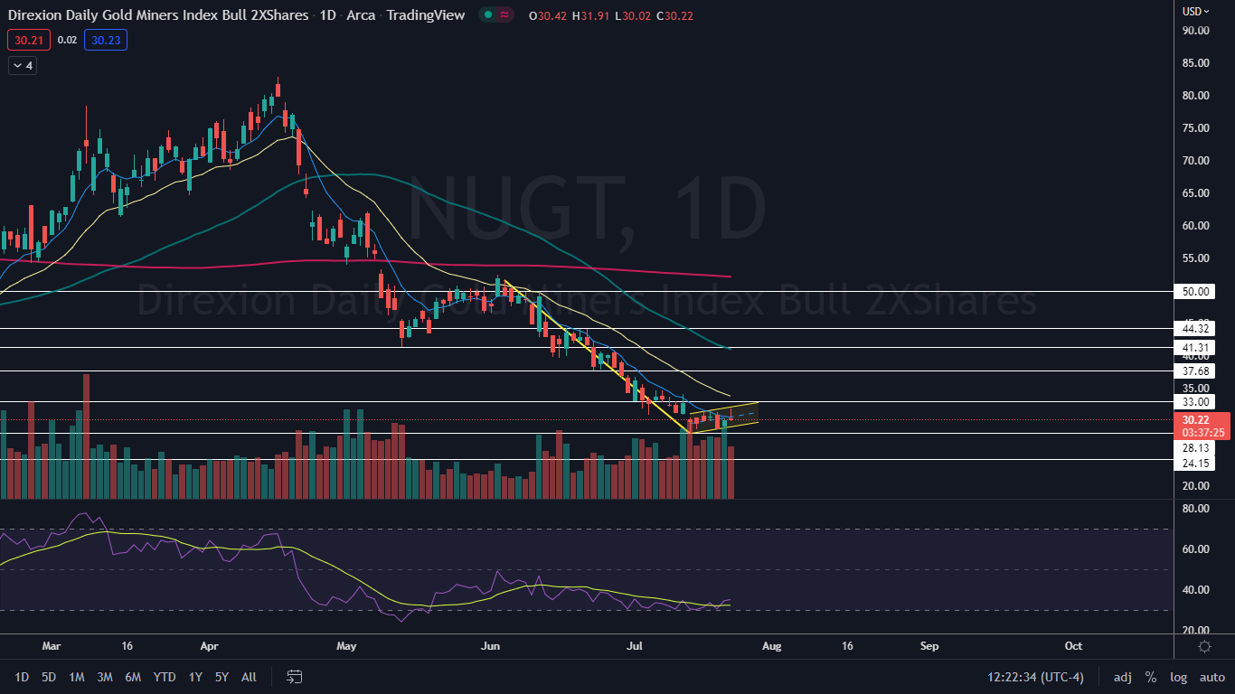Click the 37.68 horizontal line price label
Image resolution: width=1235 pixels, height=694 pixels.
pyautogui.click(x=1194, y=371)
